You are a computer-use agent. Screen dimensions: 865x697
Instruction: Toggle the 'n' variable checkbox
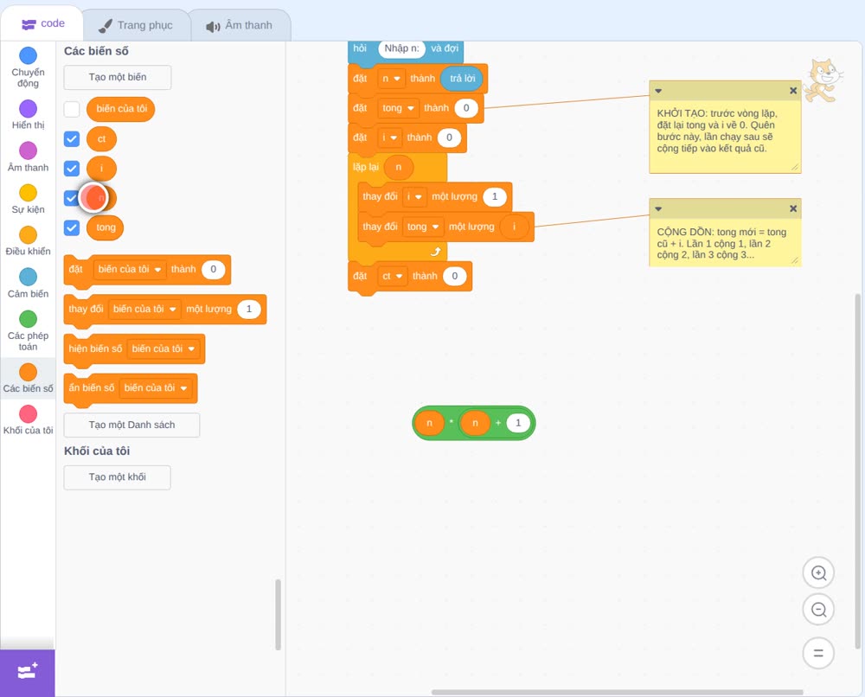pos(72,198)
